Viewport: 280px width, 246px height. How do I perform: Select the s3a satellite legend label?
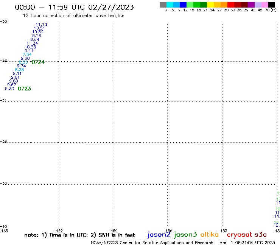pyautogui.click(x=260, y=235)
